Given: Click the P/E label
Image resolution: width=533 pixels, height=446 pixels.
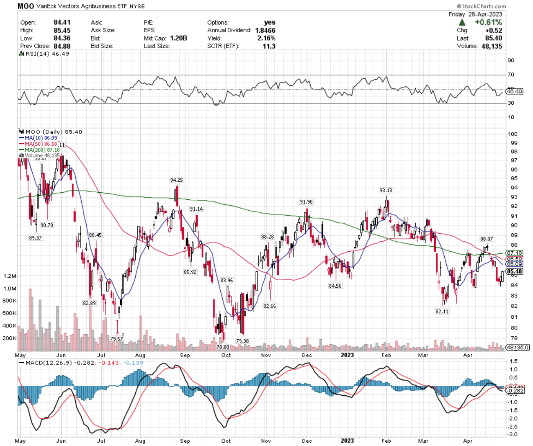Looking at the screenshot, I should (x=148, y=23).
